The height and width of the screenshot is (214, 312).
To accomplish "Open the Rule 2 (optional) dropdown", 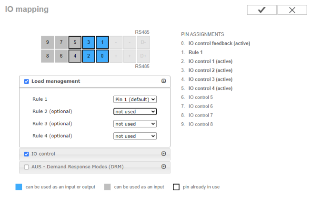I will click(135, 112).
